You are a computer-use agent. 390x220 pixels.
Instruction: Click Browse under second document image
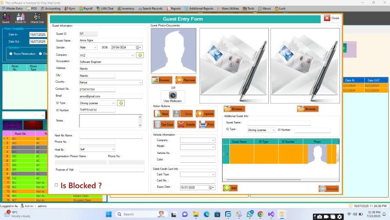click(308, 109)
